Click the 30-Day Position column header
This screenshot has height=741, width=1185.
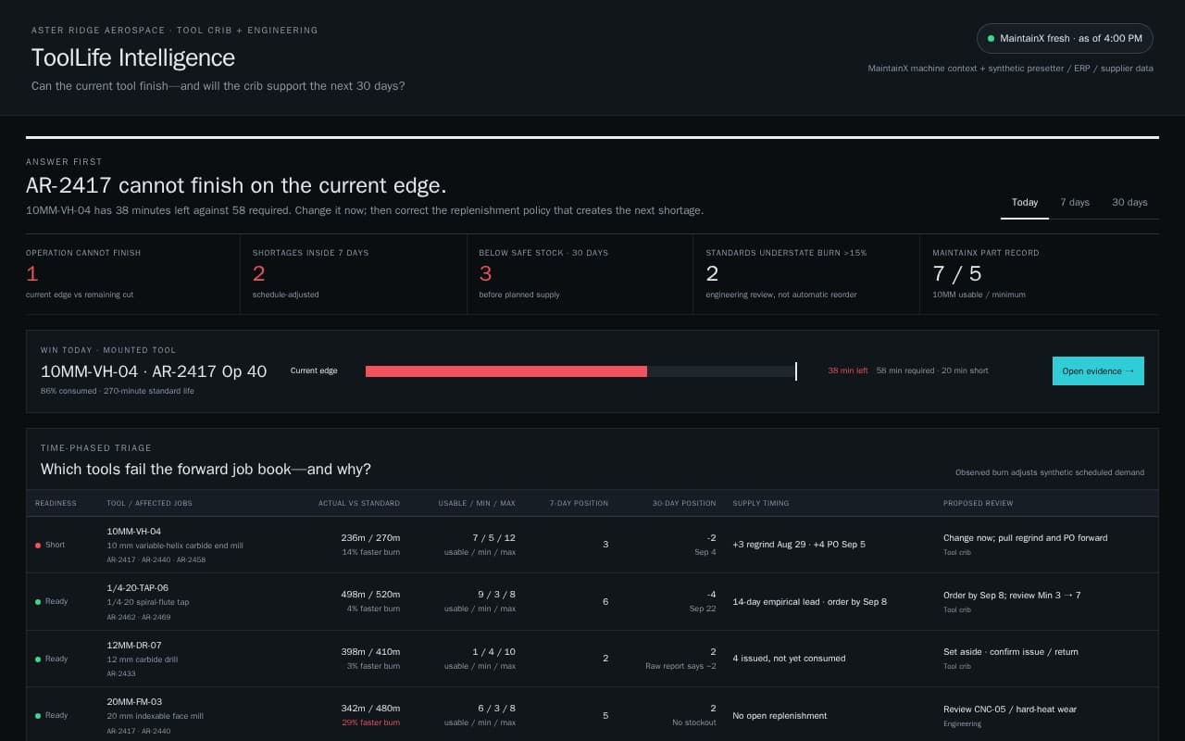pyautogui.click(x=684, y=503)
